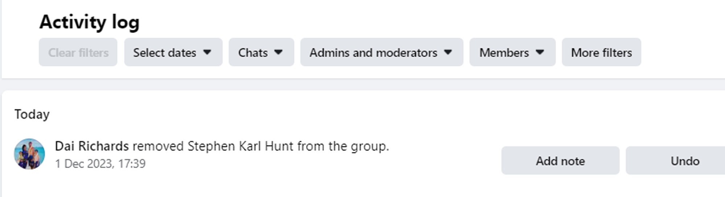Add a note to the removal entry
The image size is (725, 197).
coord(560,160)
